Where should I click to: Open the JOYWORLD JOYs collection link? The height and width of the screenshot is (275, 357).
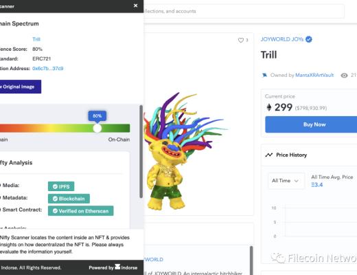[x=282, y=39]
